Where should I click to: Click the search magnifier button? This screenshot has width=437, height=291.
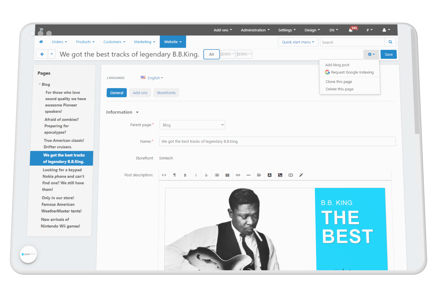[390, 42]
